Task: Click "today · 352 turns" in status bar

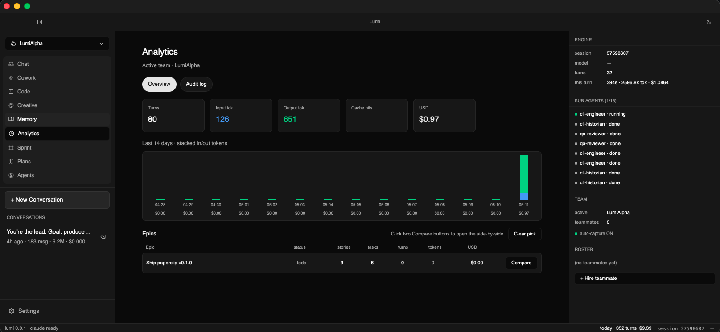Action: [618, 328]
